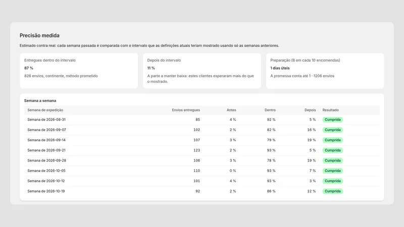
Task: Click Depois value 7 % for week 2026-10-05
Action: 313,171
